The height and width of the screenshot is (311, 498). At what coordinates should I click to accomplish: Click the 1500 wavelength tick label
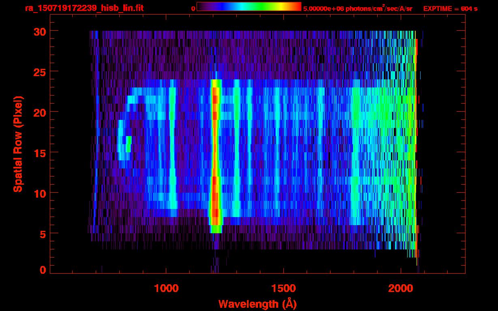tap(283, 288)
